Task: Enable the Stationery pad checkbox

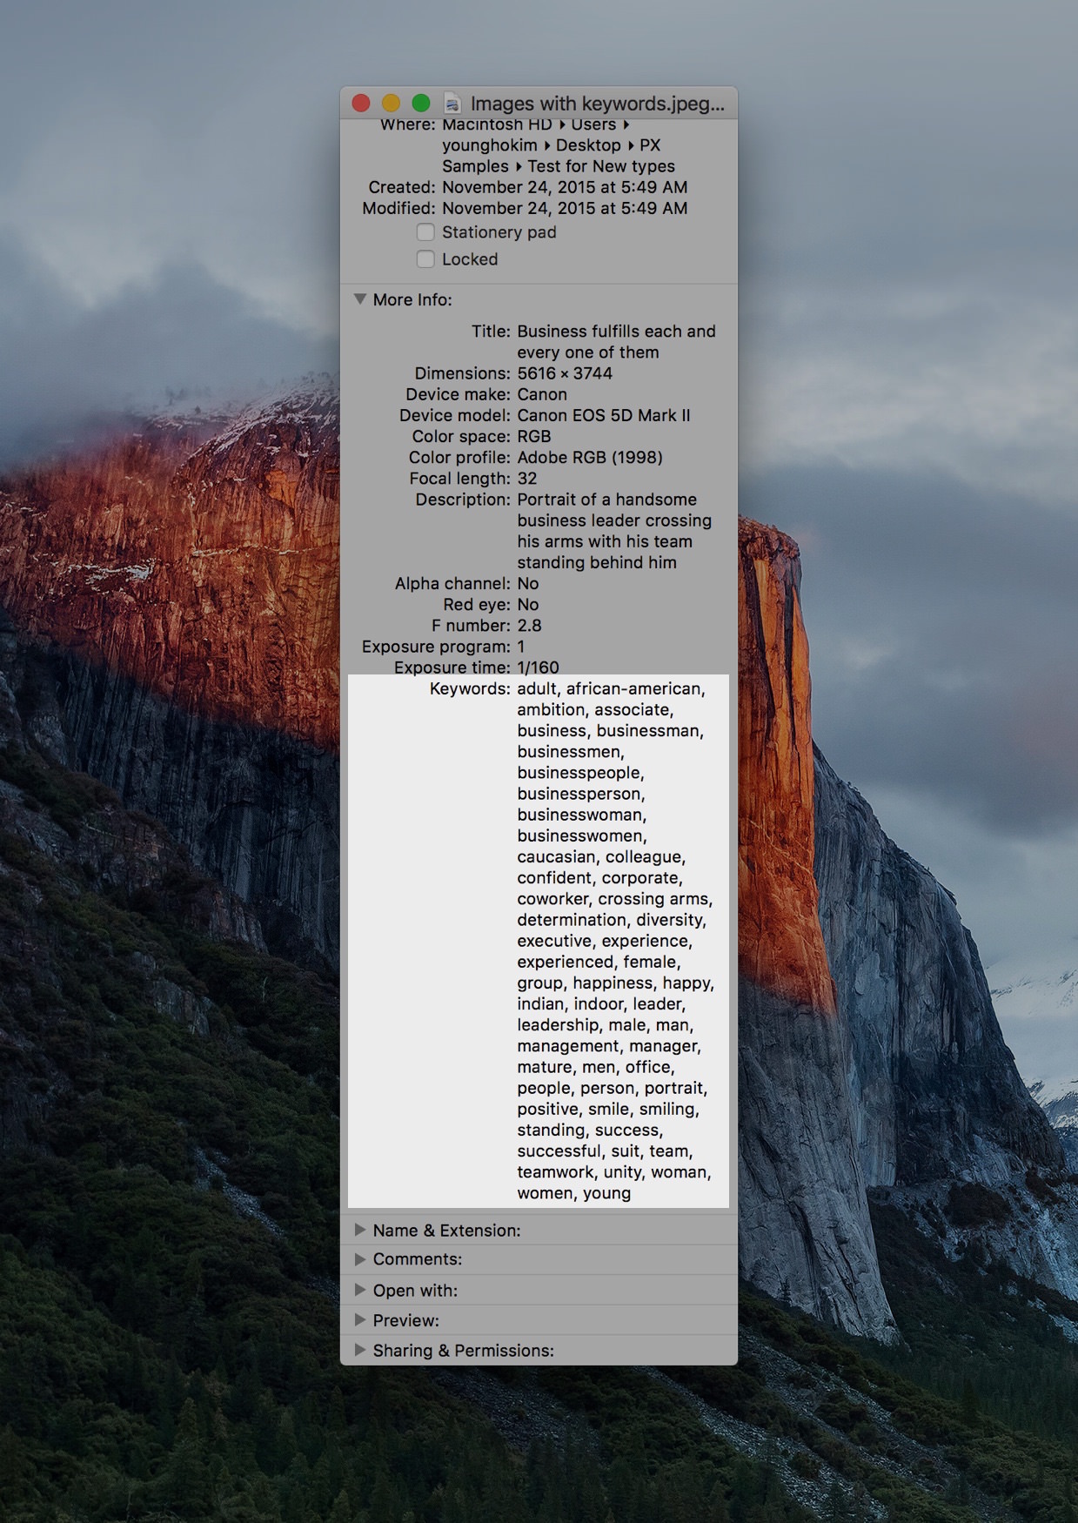Action: coord(425,232)
